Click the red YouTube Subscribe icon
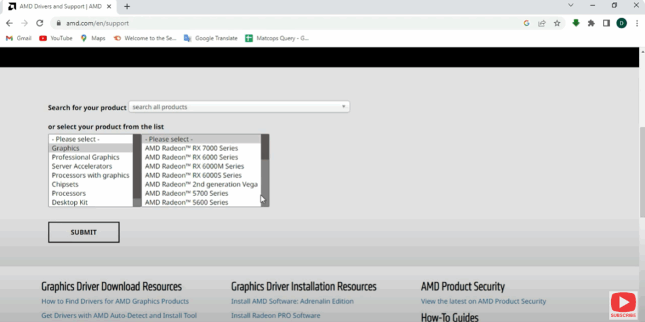The height and width of the screenshot is (322, 645). [623, 305]
